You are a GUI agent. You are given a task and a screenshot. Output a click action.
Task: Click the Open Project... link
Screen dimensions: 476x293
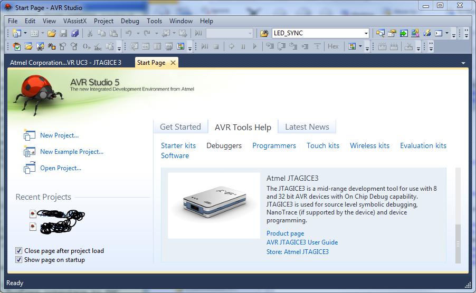[x=61, y=168]
